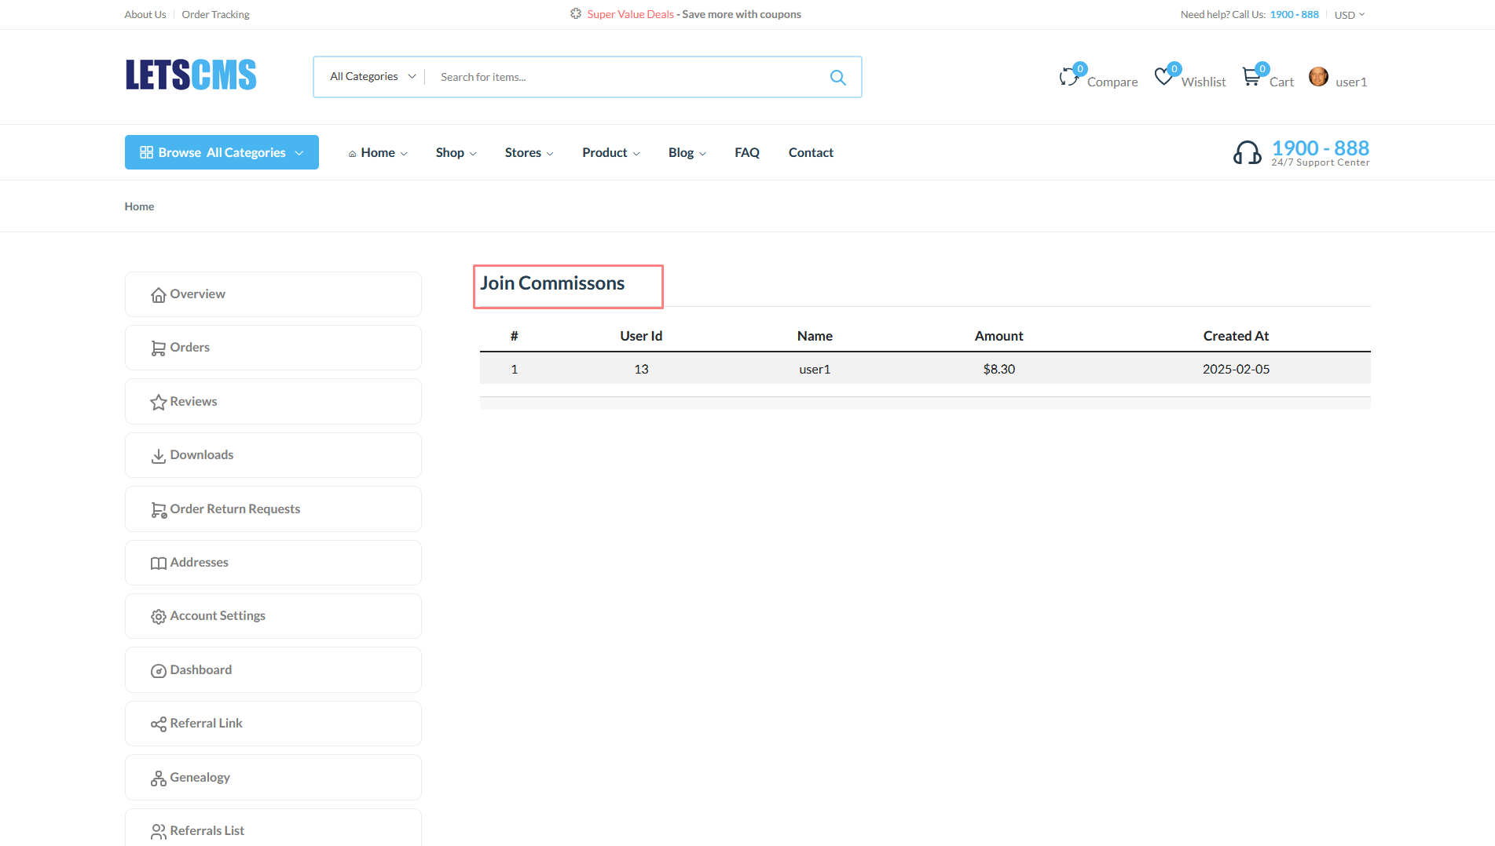The image size is (1495, 846).
Task: Open the Stores navigation menu
Action: (529, 152)
